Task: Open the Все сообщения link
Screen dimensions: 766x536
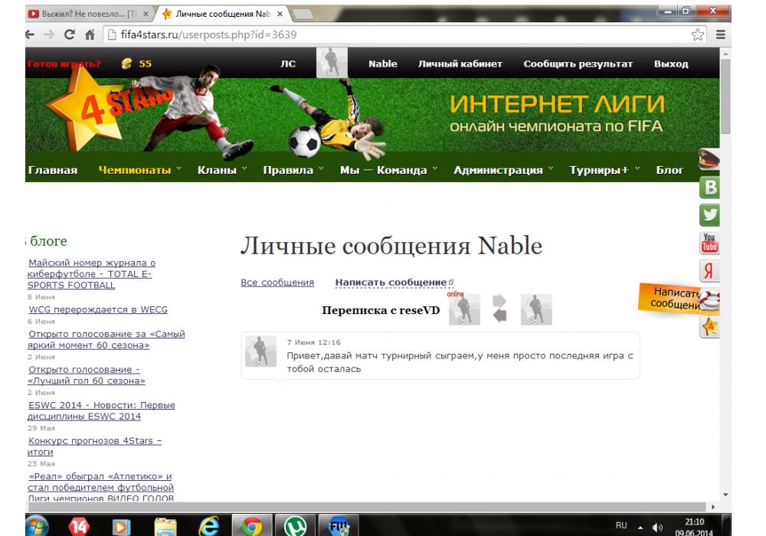Action: pyautogui.click(x=277, y=283)
